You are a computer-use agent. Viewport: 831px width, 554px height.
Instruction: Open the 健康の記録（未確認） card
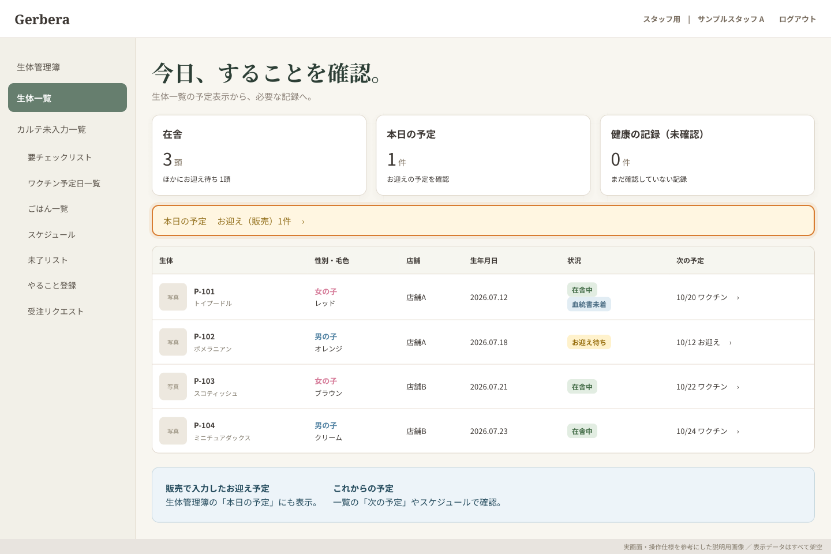tap(707, 155)
